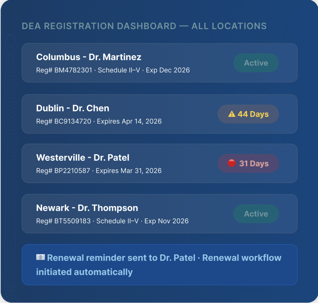Click the Active badge for Columbus
The width and height of the screenshot is (318, 303).
pos(256,63)
